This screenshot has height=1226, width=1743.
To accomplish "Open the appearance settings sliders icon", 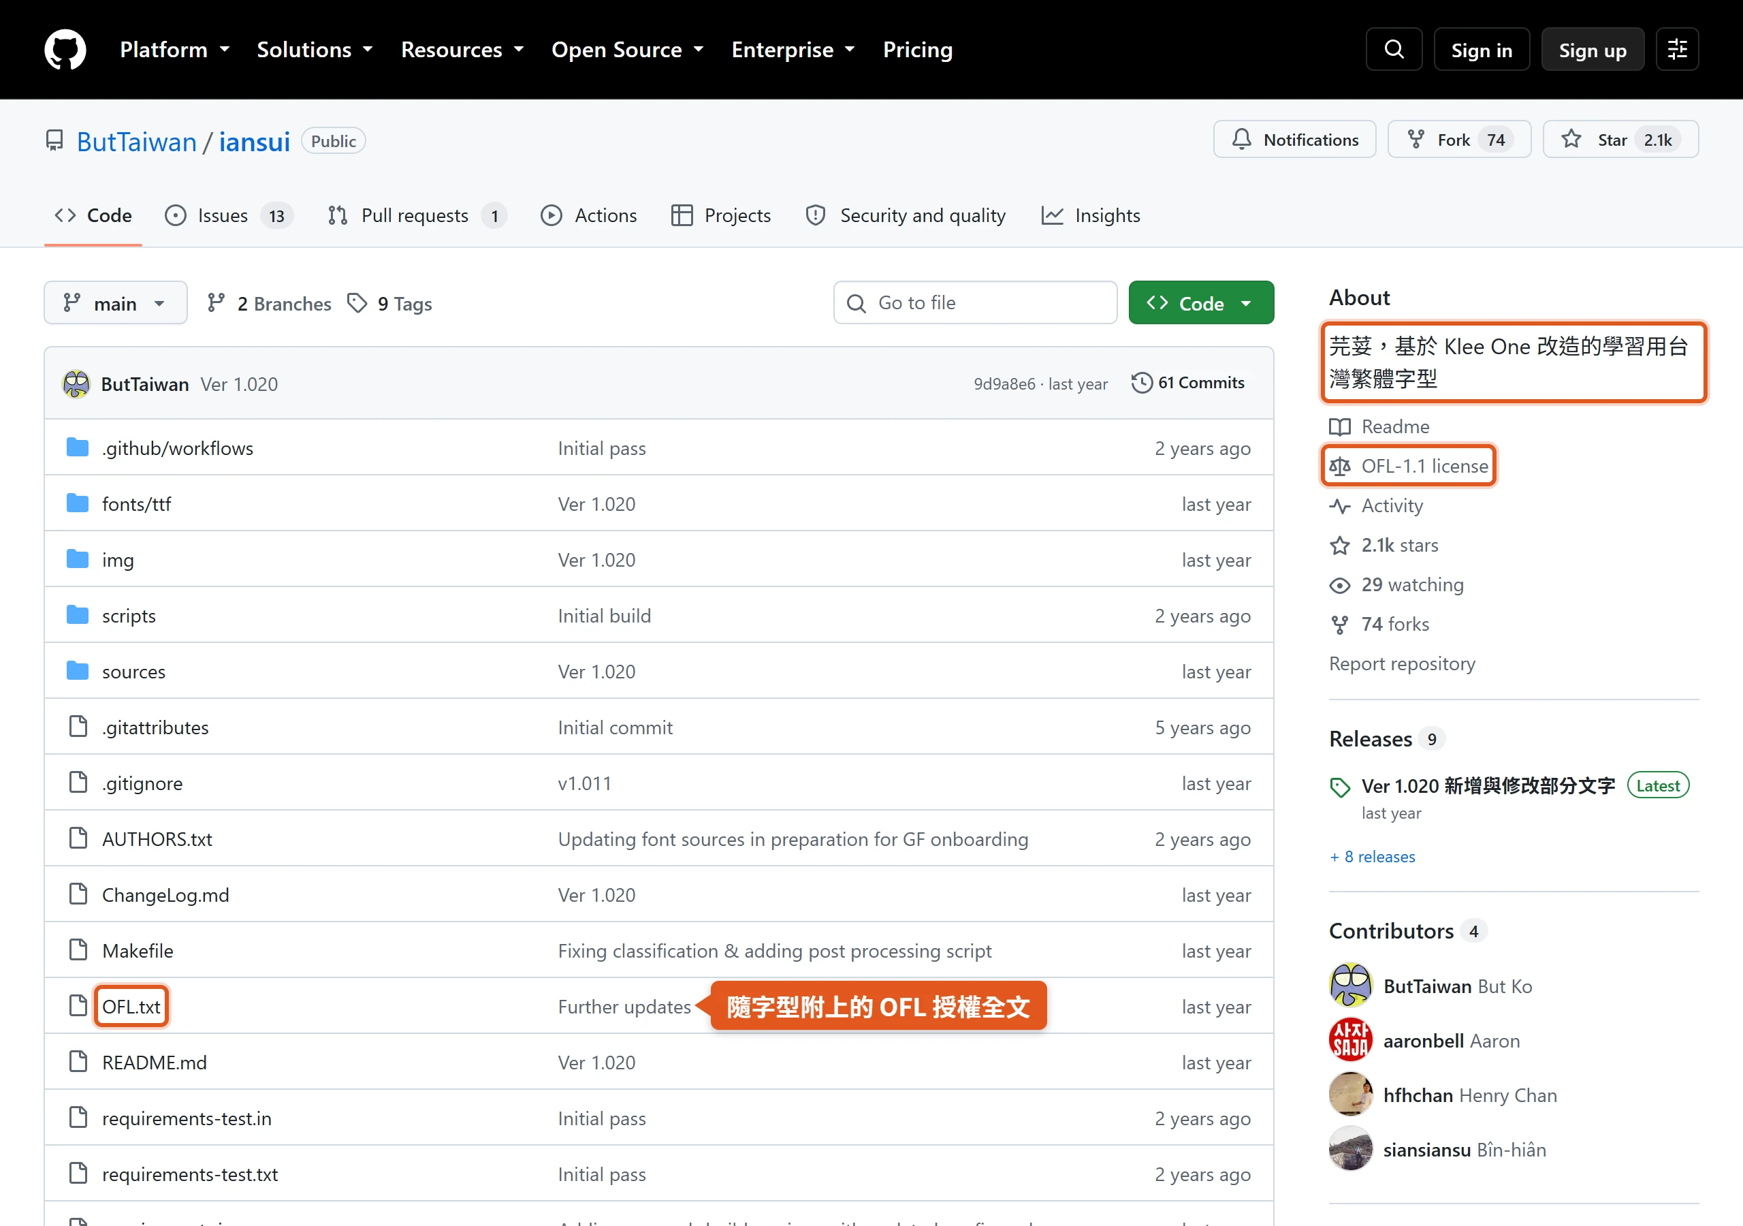I will pos(1677,49).
